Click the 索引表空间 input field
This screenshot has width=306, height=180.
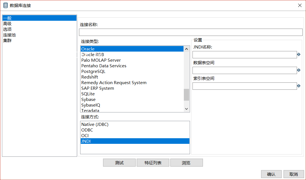point(245,86)
